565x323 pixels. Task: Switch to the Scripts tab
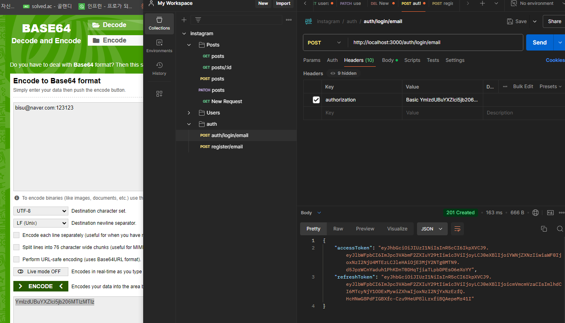point(412,60)
